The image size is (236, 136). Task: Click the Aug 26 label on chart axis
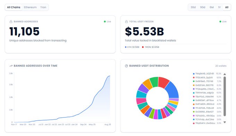[108, 125]
